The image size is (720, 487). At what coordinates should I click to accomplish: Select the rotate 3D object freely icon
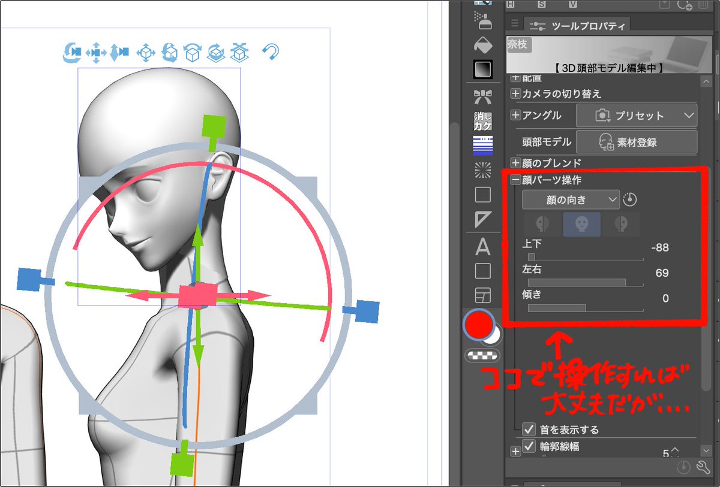(x=170, y=53)
